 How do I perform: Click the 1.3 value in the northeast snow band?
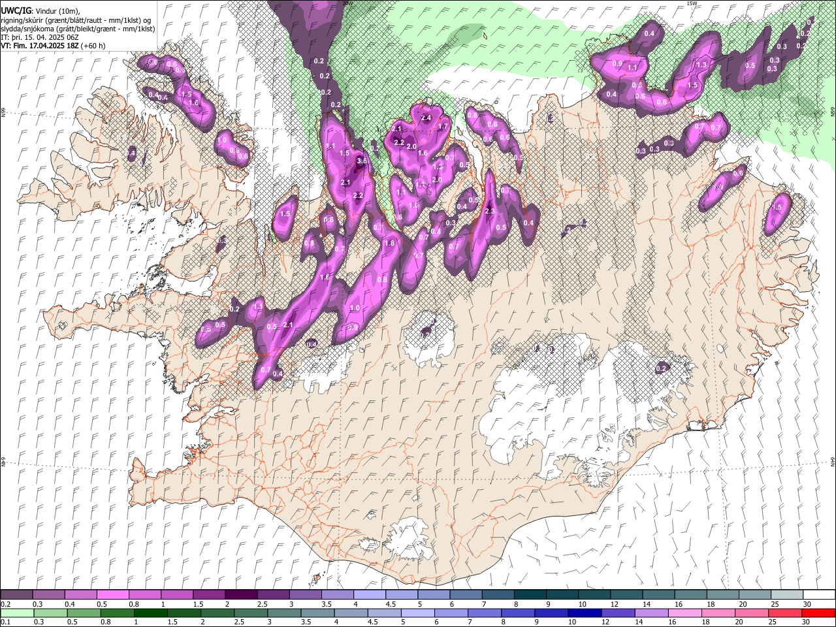[702, 65]
